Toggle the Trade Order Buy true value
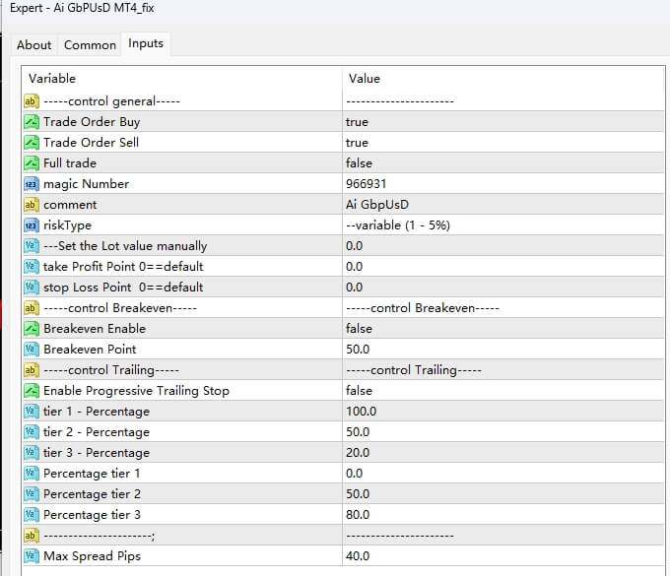The height and width of the screenshot is (576, 670). (x=357, y=122)
